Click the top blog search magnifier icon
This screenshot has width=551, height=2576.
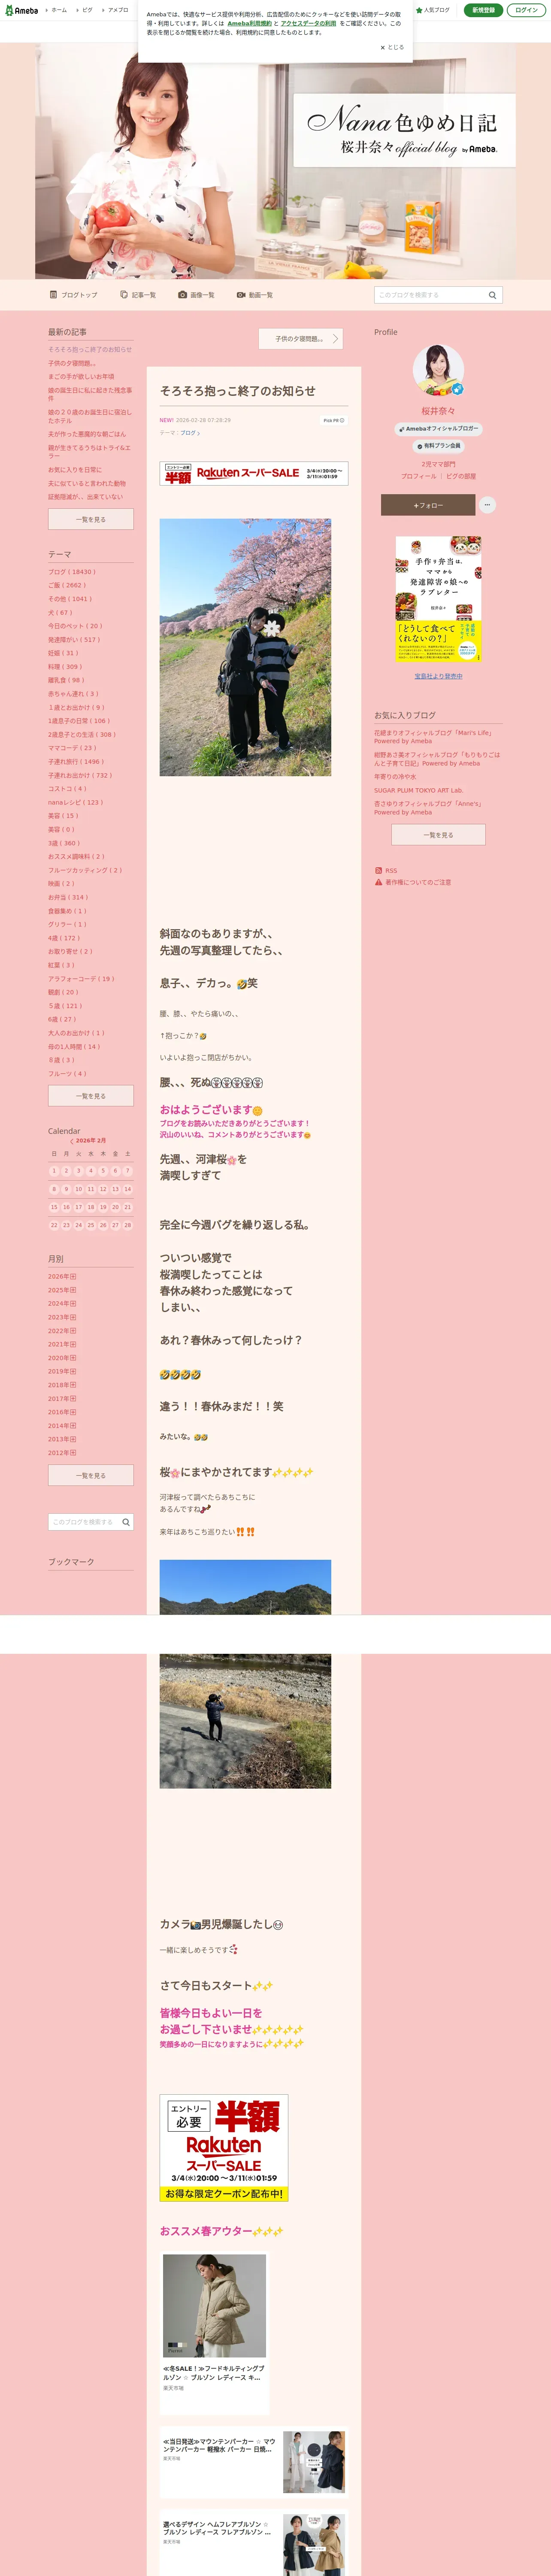pyautogui.click(x=492, y=295)
